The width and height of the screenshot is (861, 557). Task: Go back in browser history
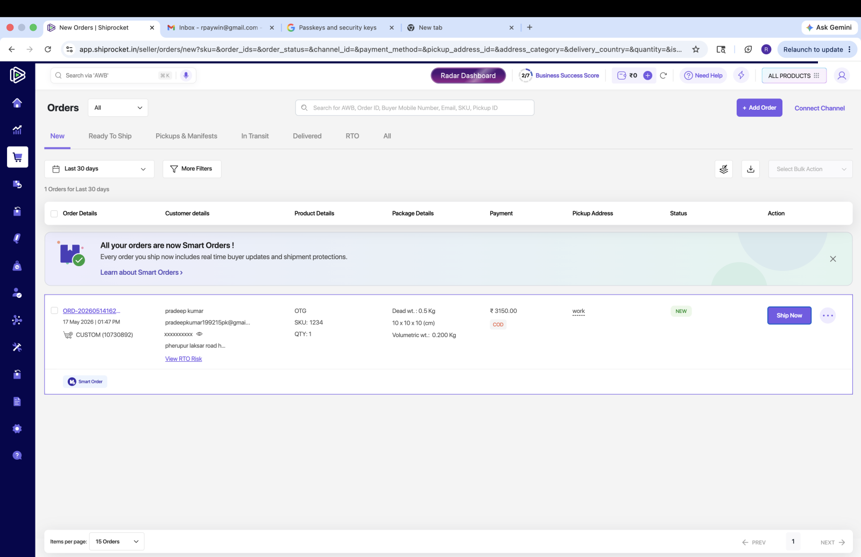(x=12, y=49)
